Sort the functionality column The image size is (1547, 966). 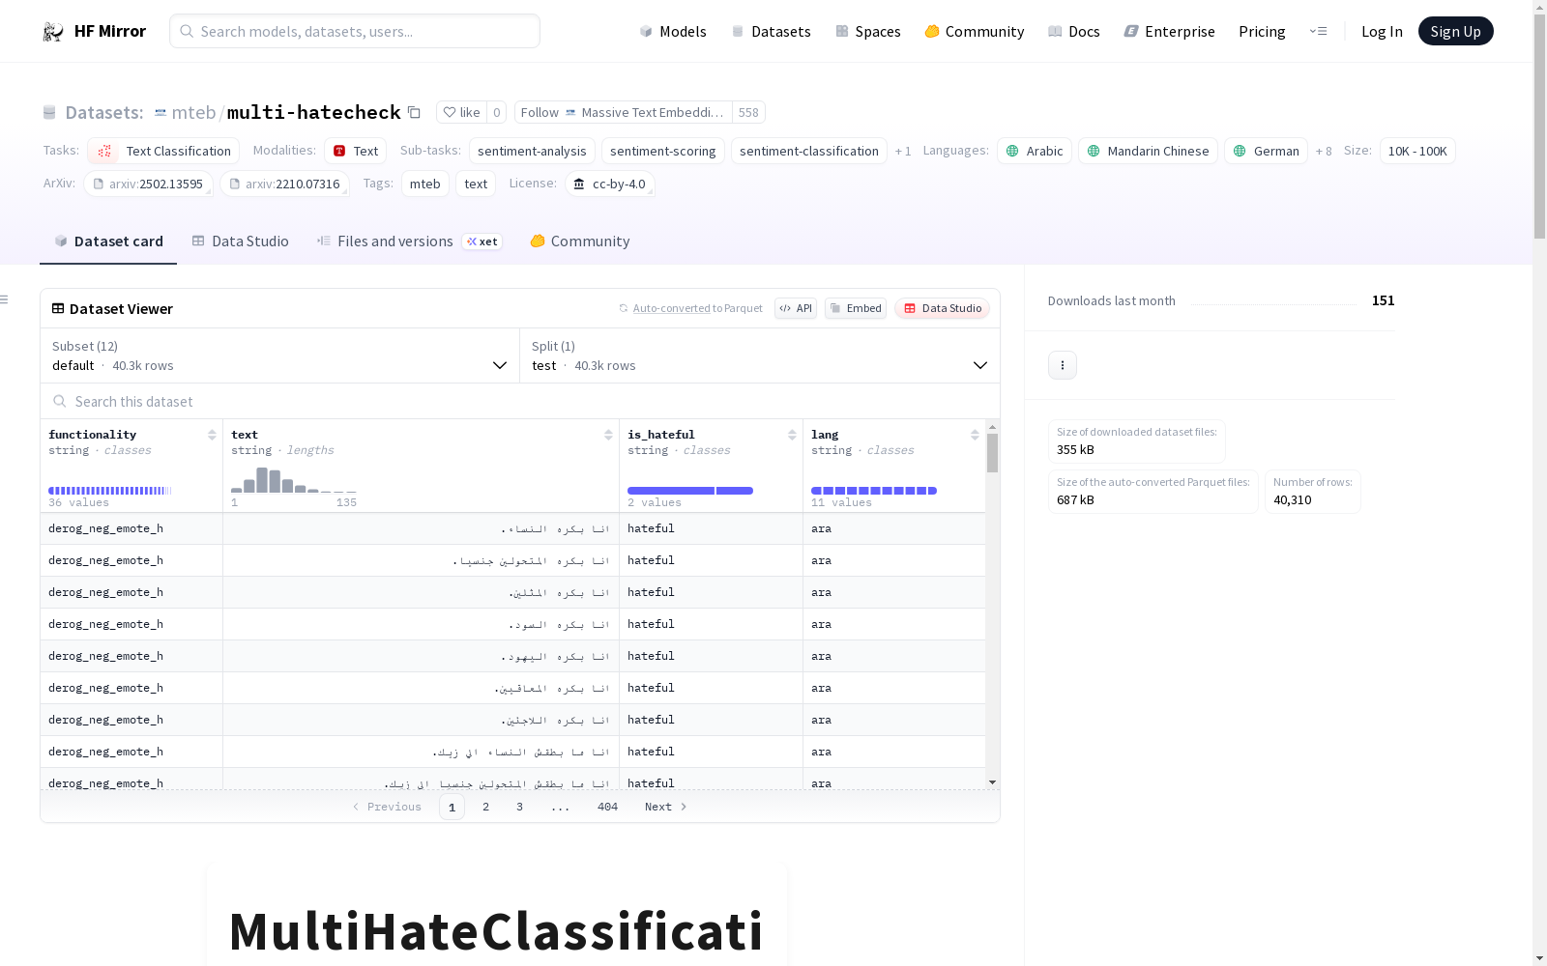pos(212,435)
